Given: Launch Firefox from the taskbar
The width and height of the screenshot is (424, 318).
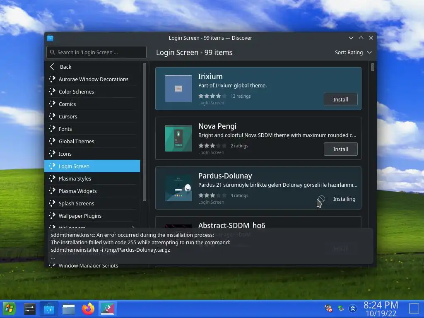Looking at the screenshot, I should pyautogui.click(x=88, y=308).
